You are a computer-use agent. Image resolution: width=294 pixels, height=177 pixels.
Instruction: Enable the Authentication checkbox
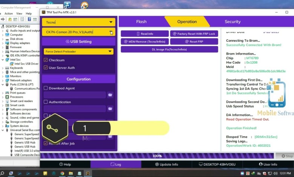[46, 102]
